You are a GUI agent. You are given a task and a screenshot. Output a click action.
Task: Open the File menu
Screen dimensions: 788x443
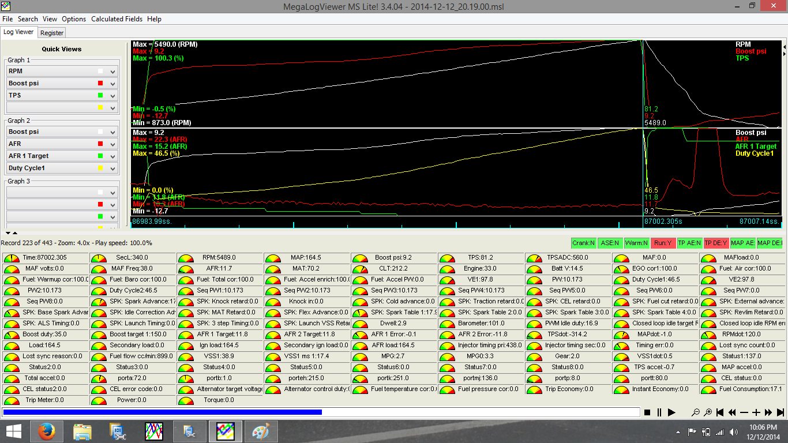pyautogui.click(x=7, y=18)
